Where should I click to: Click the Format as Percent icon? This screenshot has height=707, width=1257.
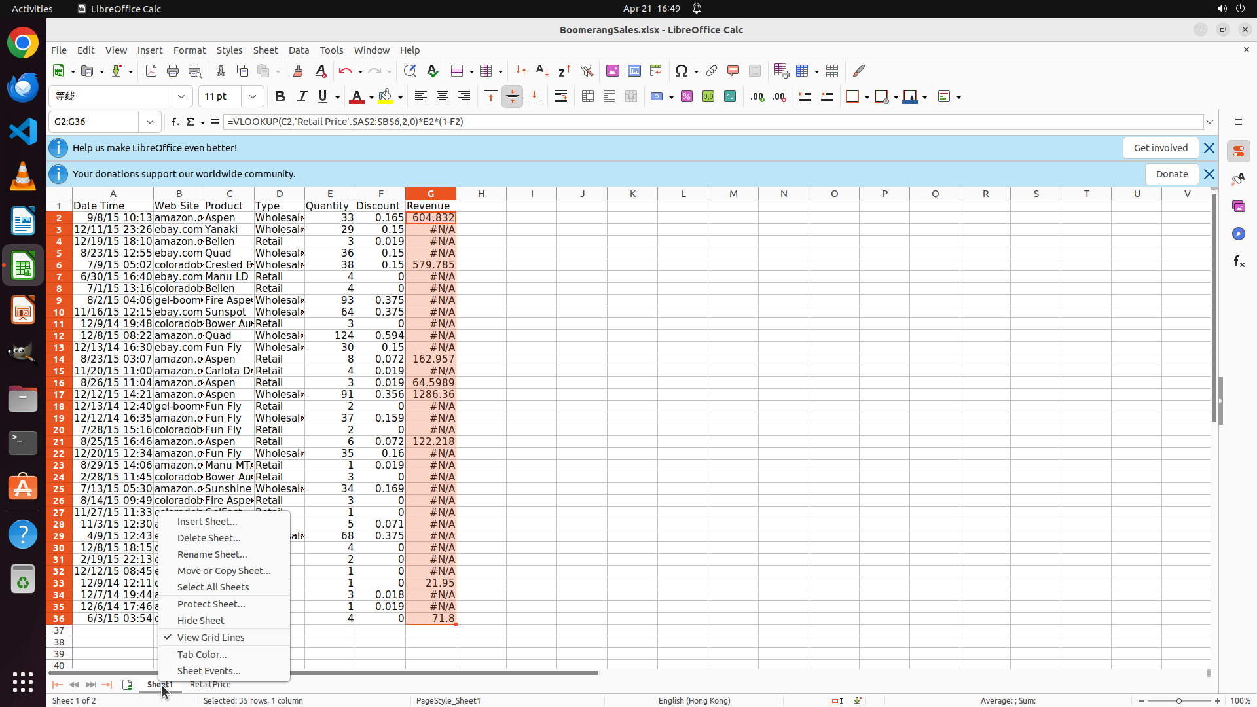[x=687, y=97]
